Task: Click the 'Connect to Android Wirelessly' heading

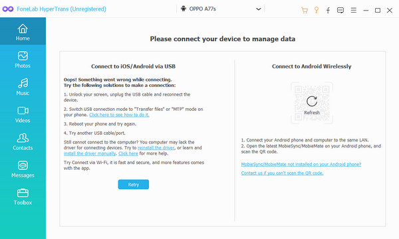Action: (x=311, y=66)
